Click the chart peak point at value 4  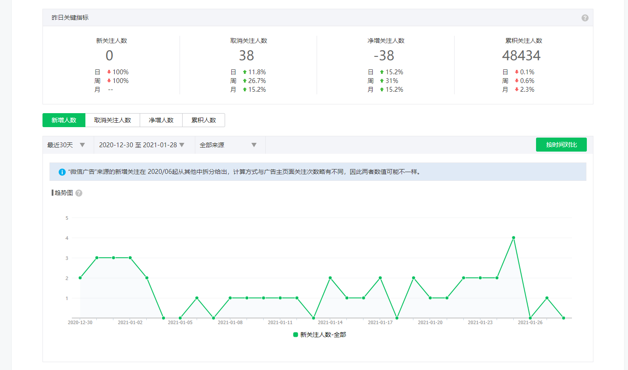[513, 238]
